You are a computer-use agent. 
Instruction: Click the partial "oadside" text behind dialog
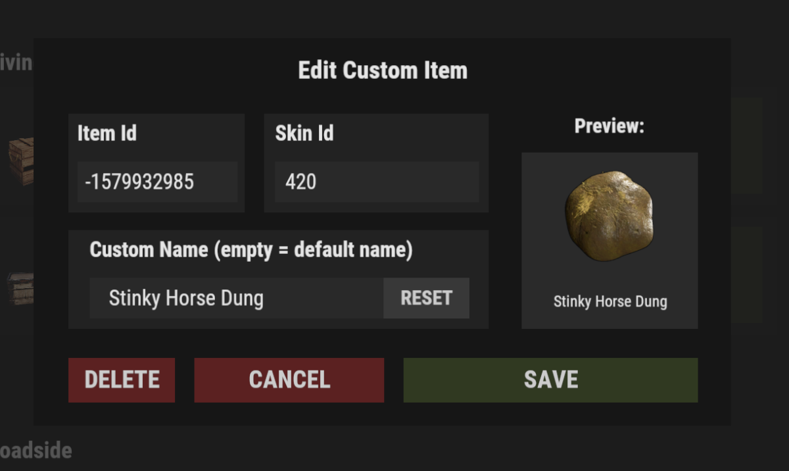[x=36, y=451]
